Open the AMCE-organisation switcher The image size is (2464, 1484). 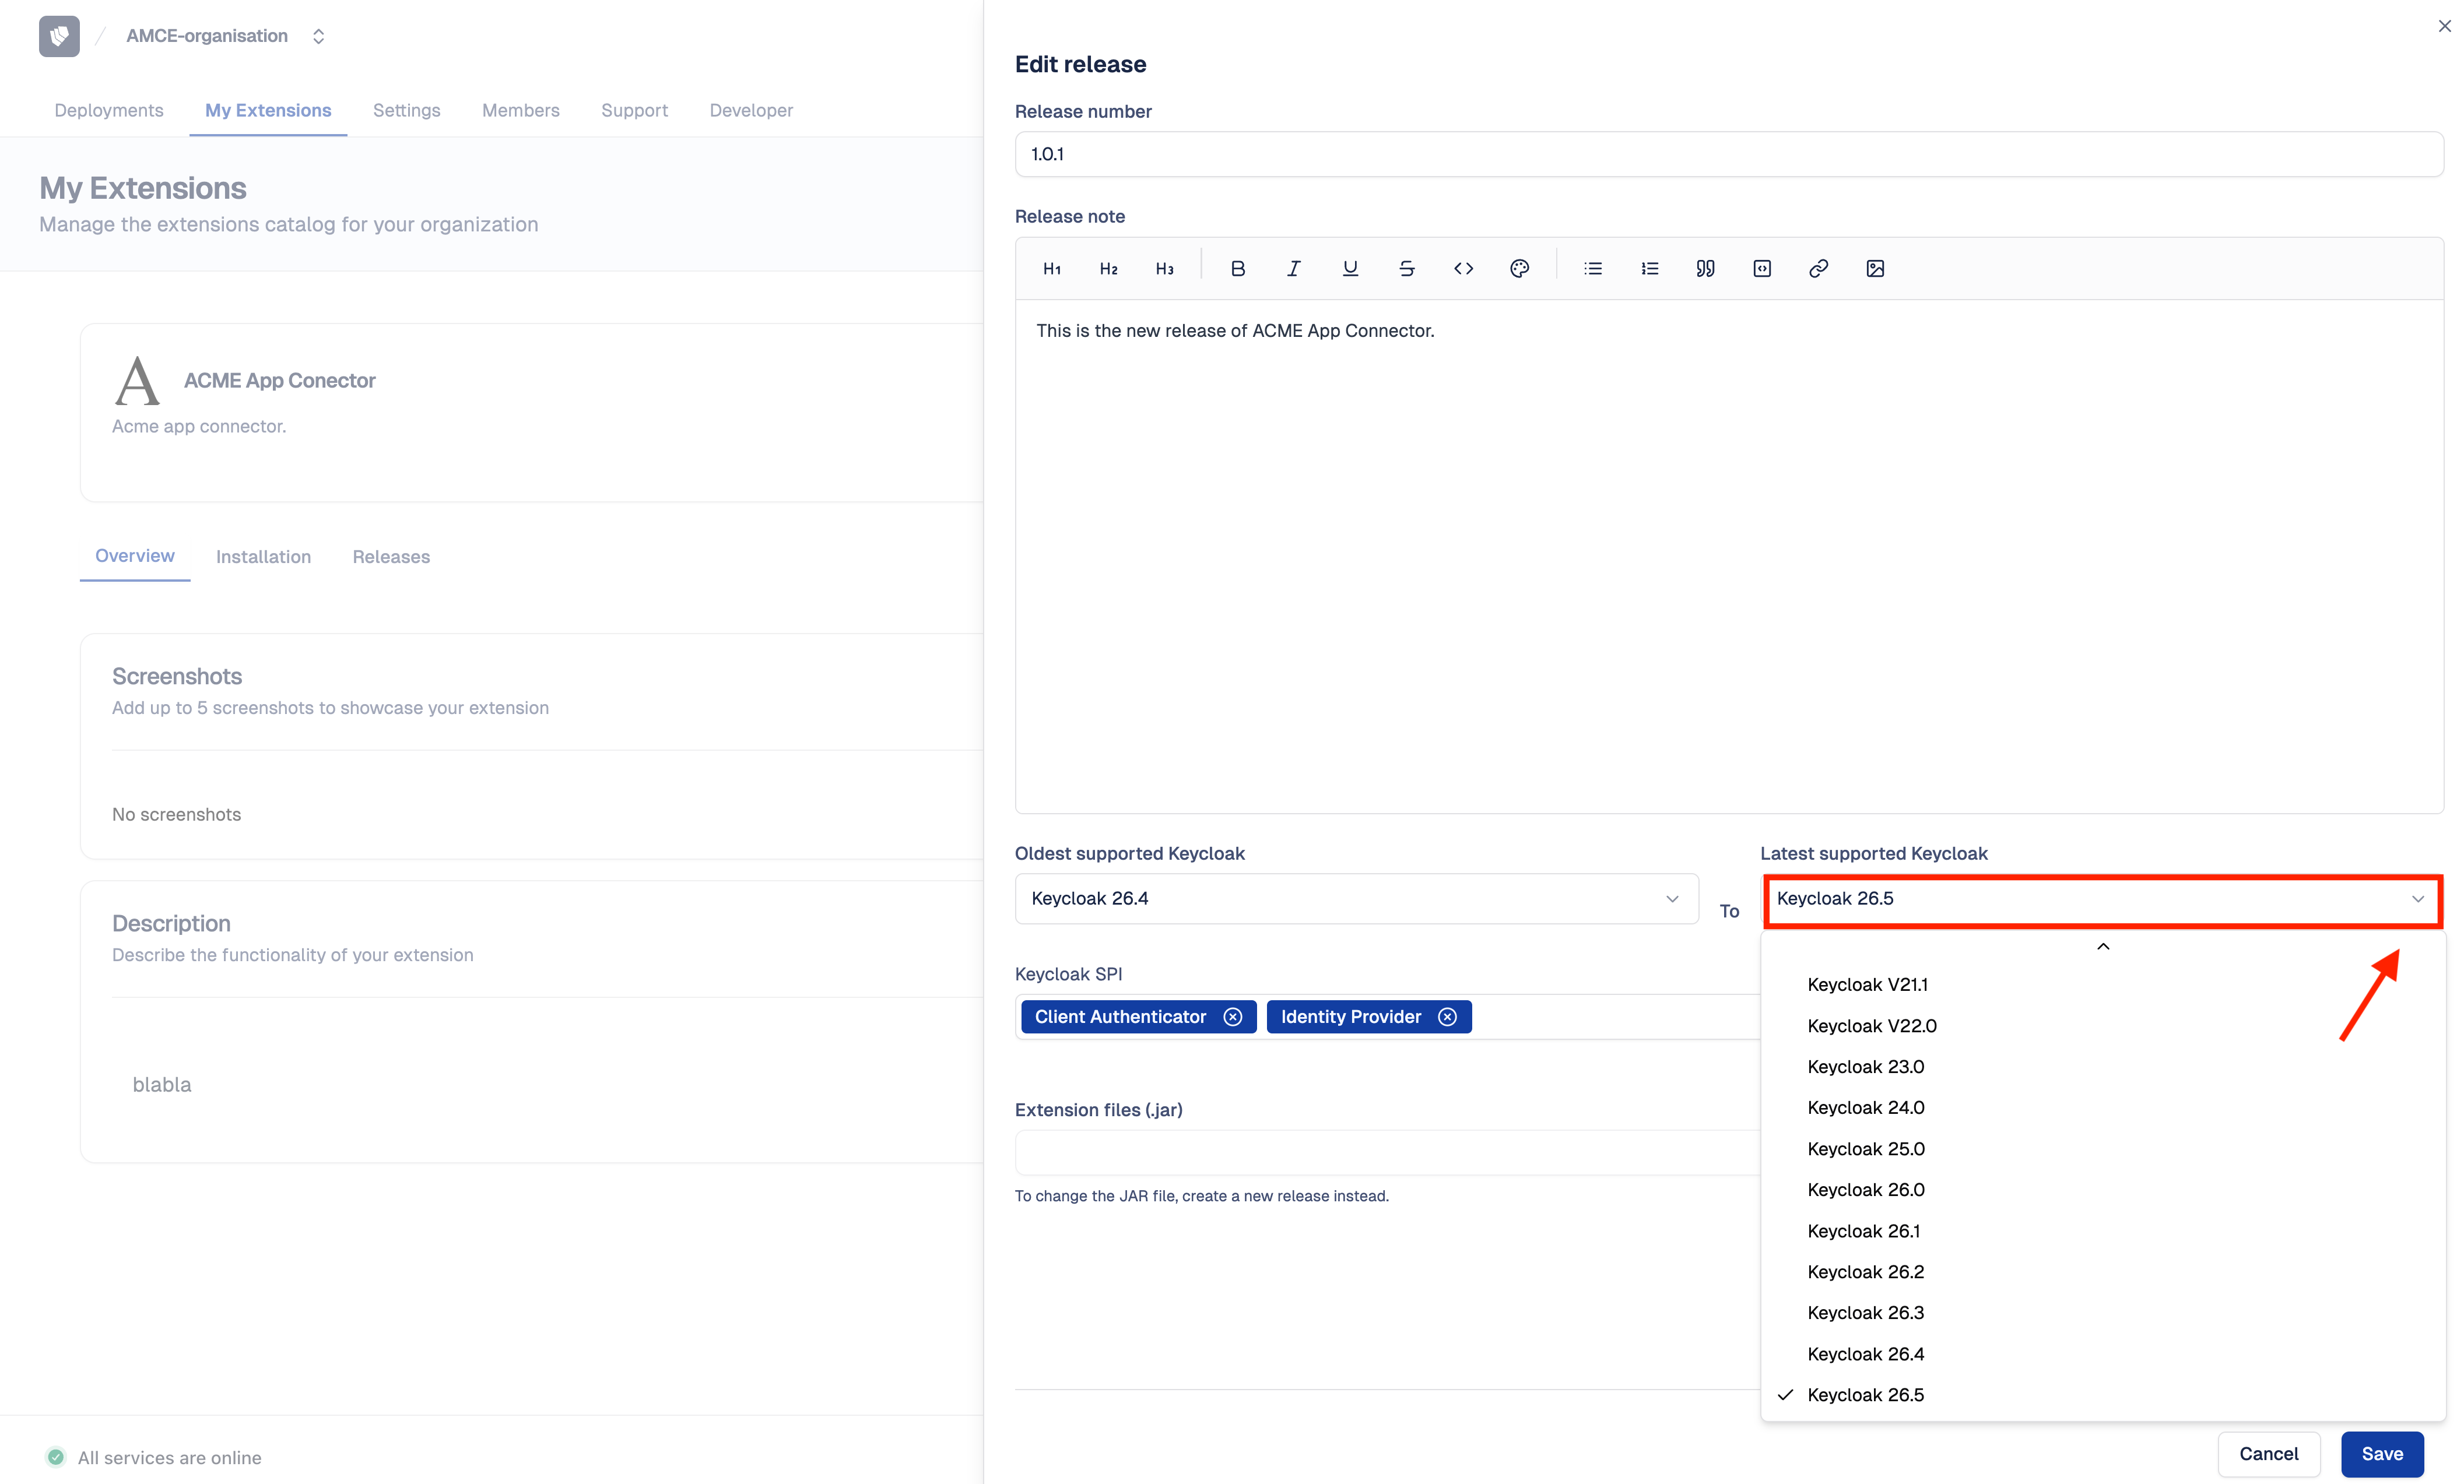click(x=318, y=35)
